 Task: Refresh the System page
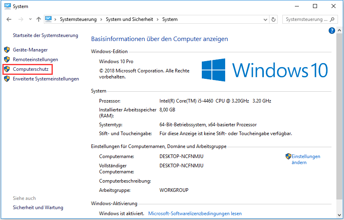(274, 19)
